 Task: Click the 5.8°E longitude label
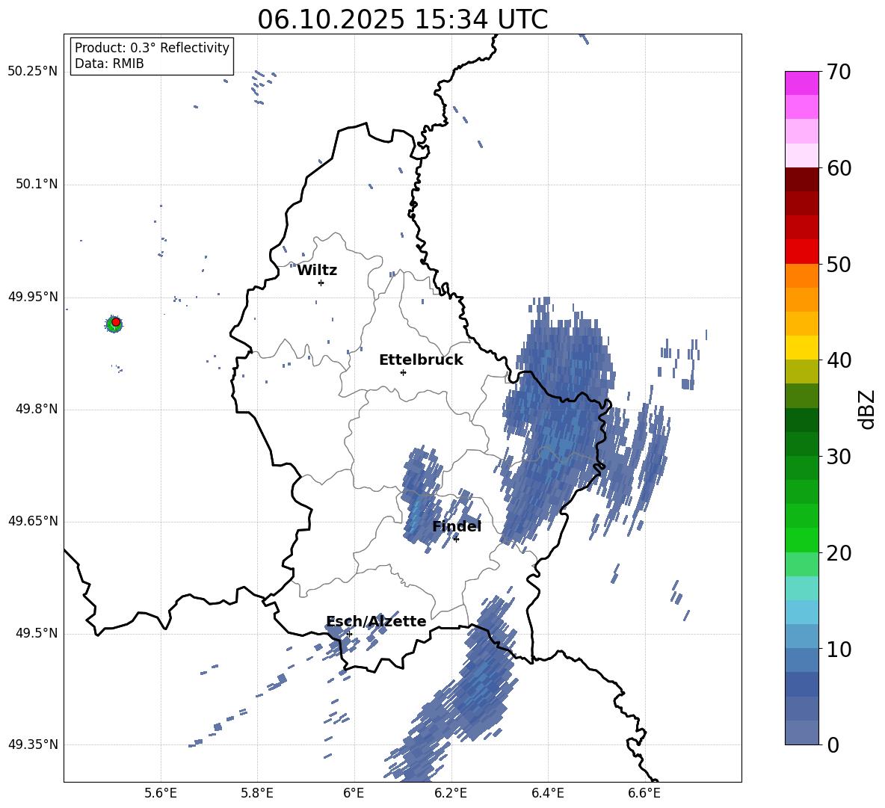257,793
